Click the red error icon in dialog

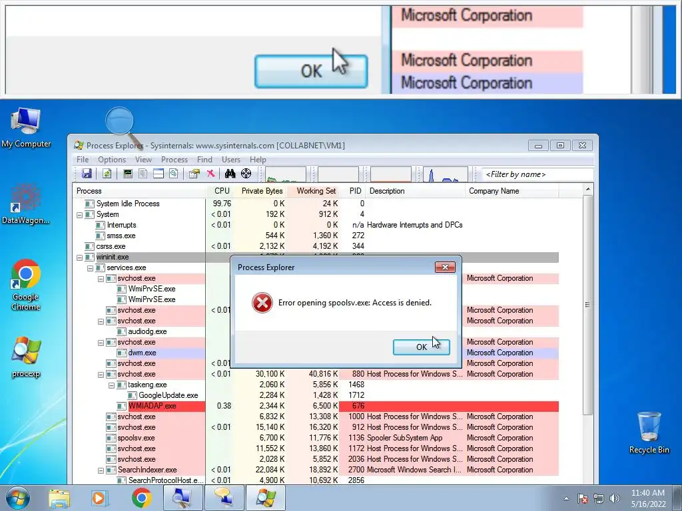(x=262, y=303)
